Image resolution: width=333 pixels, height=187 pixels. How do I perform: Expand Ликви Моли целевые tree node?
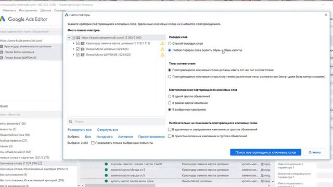73,49
